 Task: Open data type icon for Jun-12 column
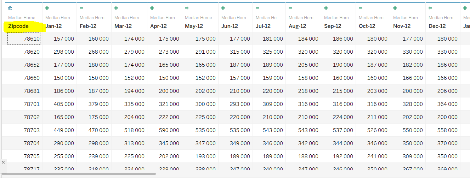point(223,8)
